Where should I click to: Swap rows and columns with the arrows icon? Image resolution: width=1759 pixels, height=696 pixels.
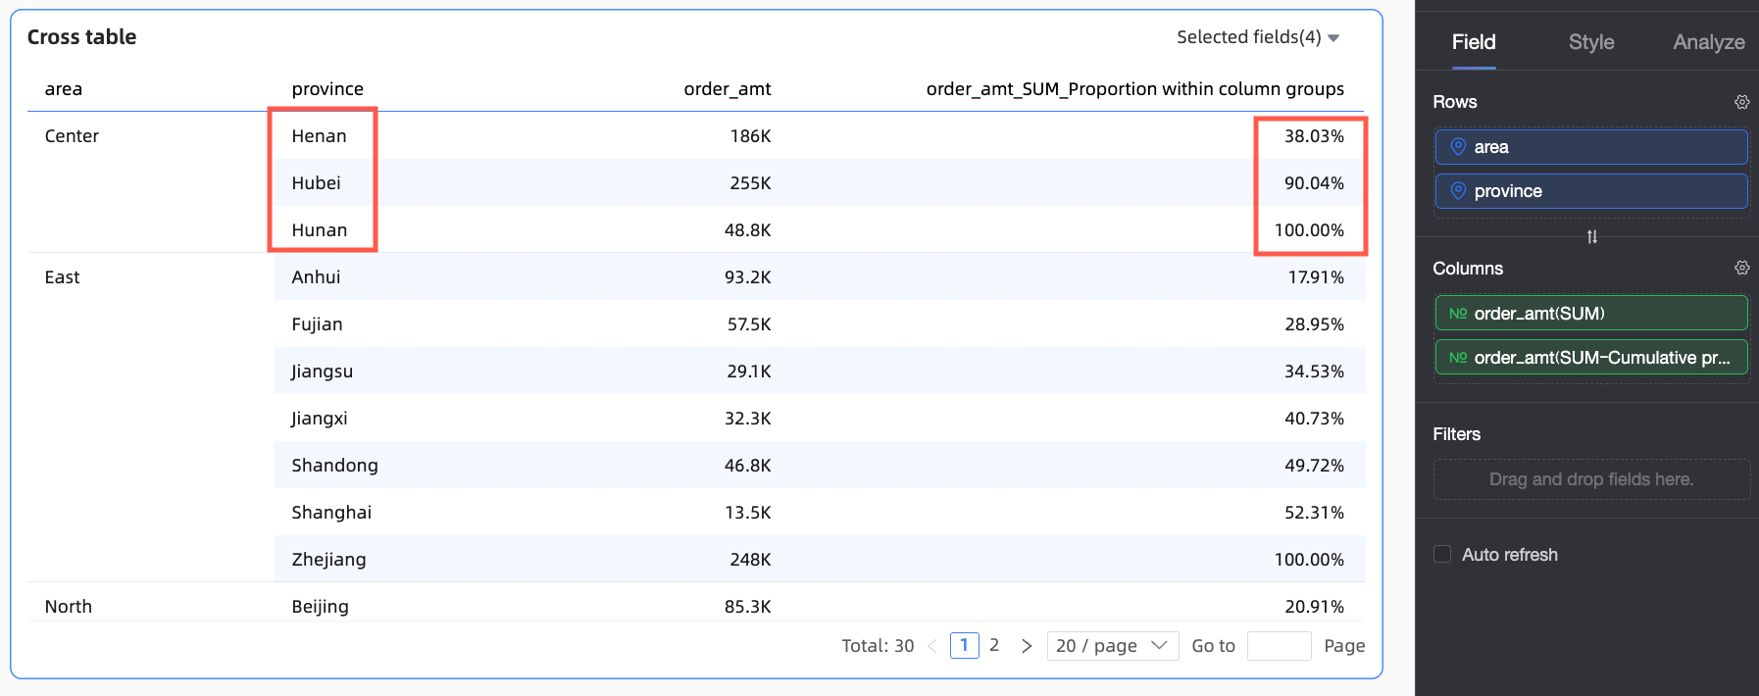(x=1591, y=236)
